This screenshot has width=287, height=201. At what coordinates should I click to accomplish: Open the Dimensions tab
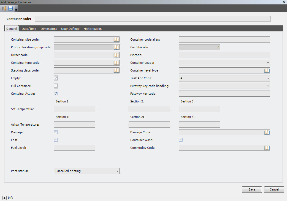point(49,29)
